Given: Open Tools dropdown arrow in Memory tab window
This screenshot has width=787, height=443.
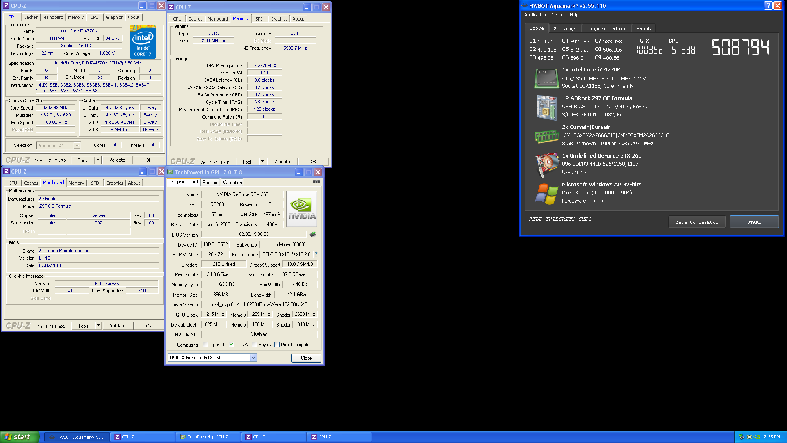Looking at the screenshot, I should [262, 162].
